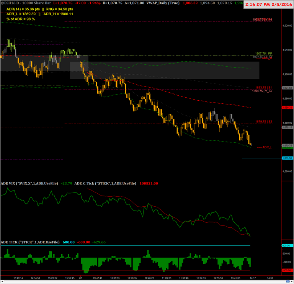294x284 pixels.
Task: Click the L=1,870.75 last price in header
Action: pos(63,3)
